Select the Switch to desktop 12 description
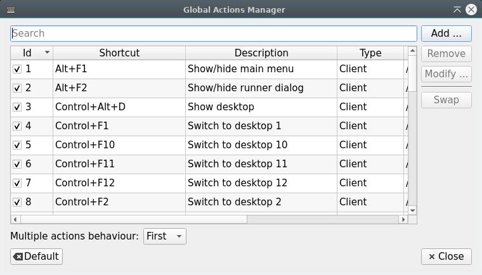482x275 pixels. tap(261, 183)
